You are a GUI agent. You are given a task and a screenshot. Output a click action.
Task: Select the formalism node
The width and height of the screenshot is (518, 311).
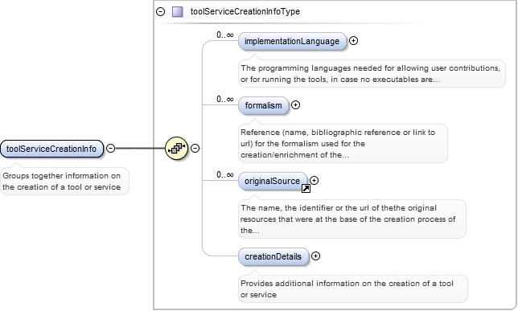(x=263, y=105)
